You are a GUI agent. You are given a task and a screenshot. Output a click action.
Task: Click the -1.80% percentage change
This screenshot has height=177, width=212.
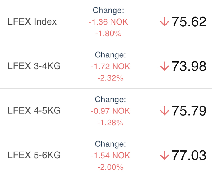(x=108, y=34)
